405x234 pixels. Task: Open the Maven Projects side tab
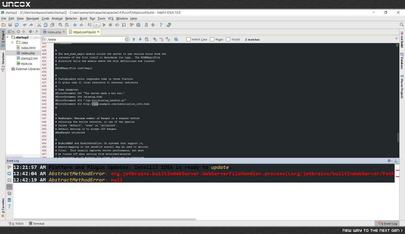click(402, 87)
